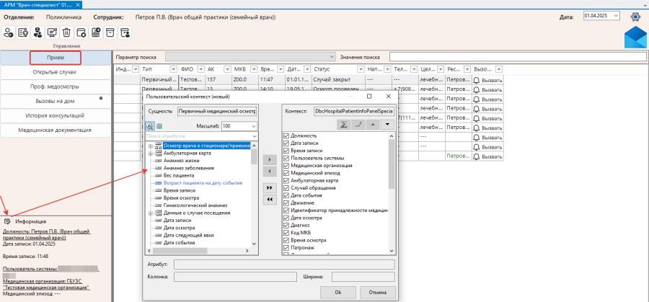
Task: Click the patient-with-arrow toolbar icon
Action: tap(9, 32)
